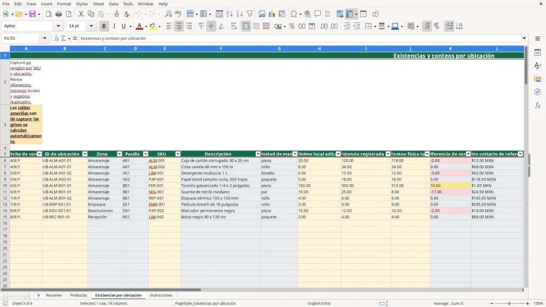Open the sidebar Gallery icon
546x307 pixels.
tap(537, 79)
